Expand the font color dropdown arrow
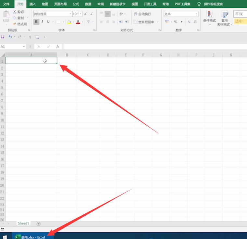 [x=83, y=22]
